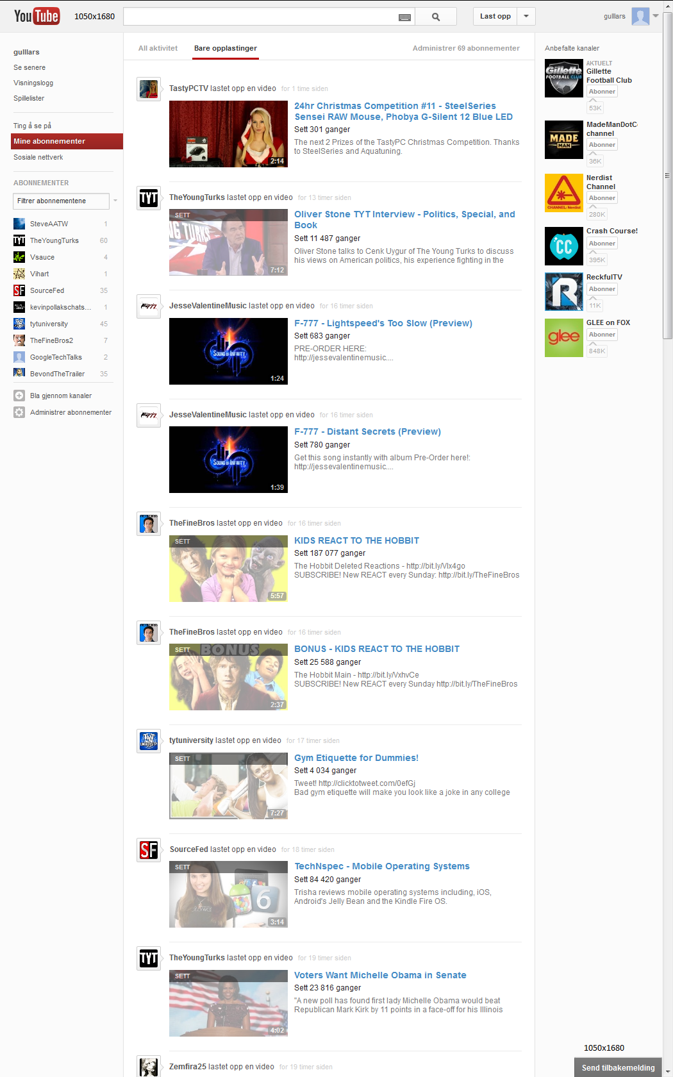Play the 24hr Christmas Competition thumbnail
Viewport: 673px width, 1077px height.
[228, 134]
